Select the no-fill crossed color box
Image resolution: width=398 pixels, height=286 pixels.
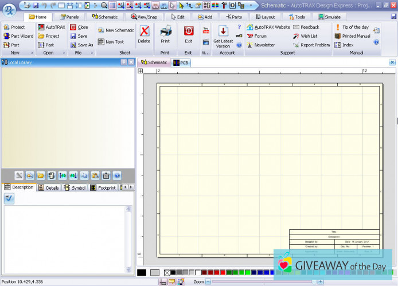click(167, 273)
